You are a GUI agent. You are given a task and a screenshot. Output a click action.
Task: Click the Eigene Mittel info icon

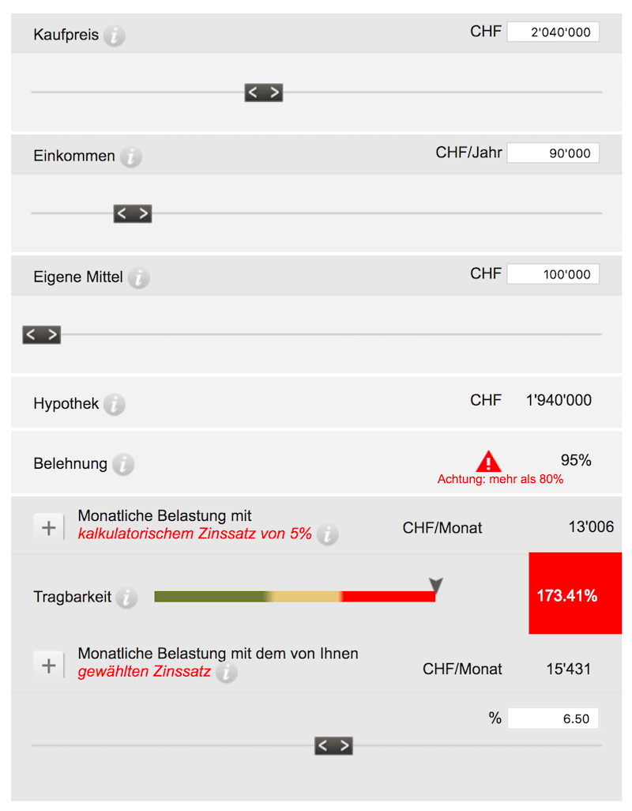pyautogui.click(x=138, y=277)
